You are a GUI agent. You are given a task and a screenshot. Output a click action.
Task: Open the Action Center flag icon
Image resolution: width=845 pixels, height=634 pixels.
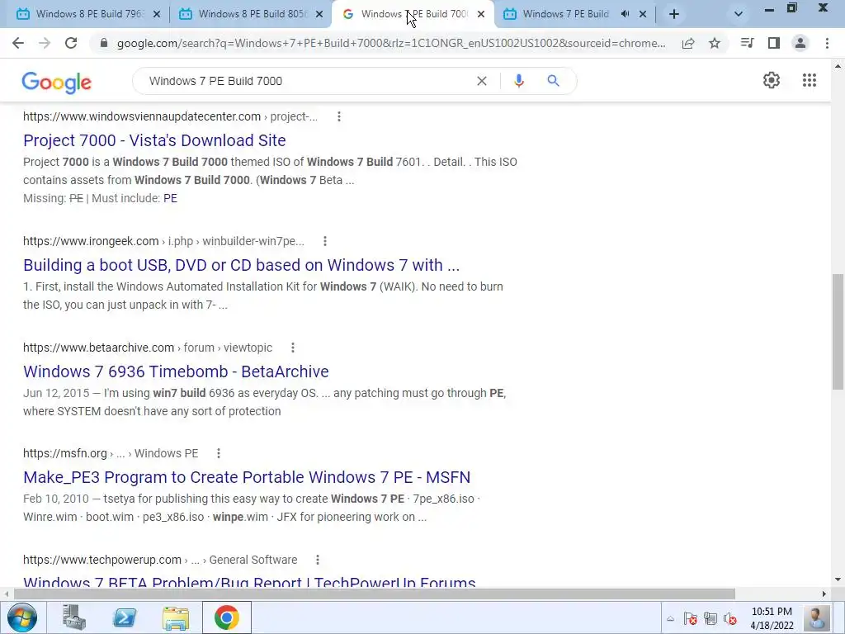(690, 619)
